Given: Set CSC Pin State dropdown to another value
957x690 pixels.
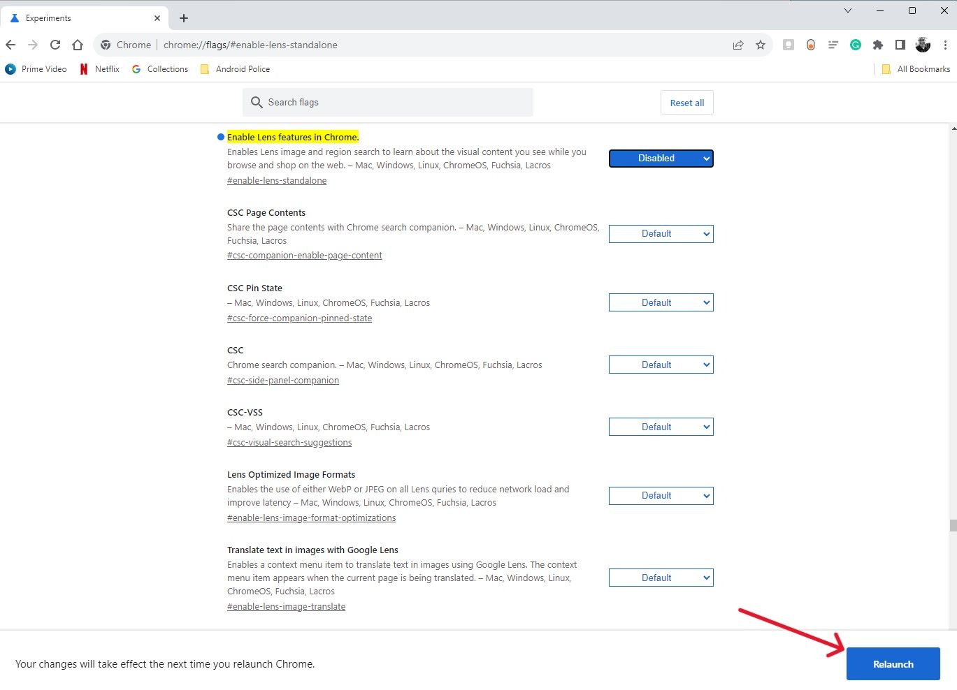Looking at the screenshot, I should [x=660, y=302].
